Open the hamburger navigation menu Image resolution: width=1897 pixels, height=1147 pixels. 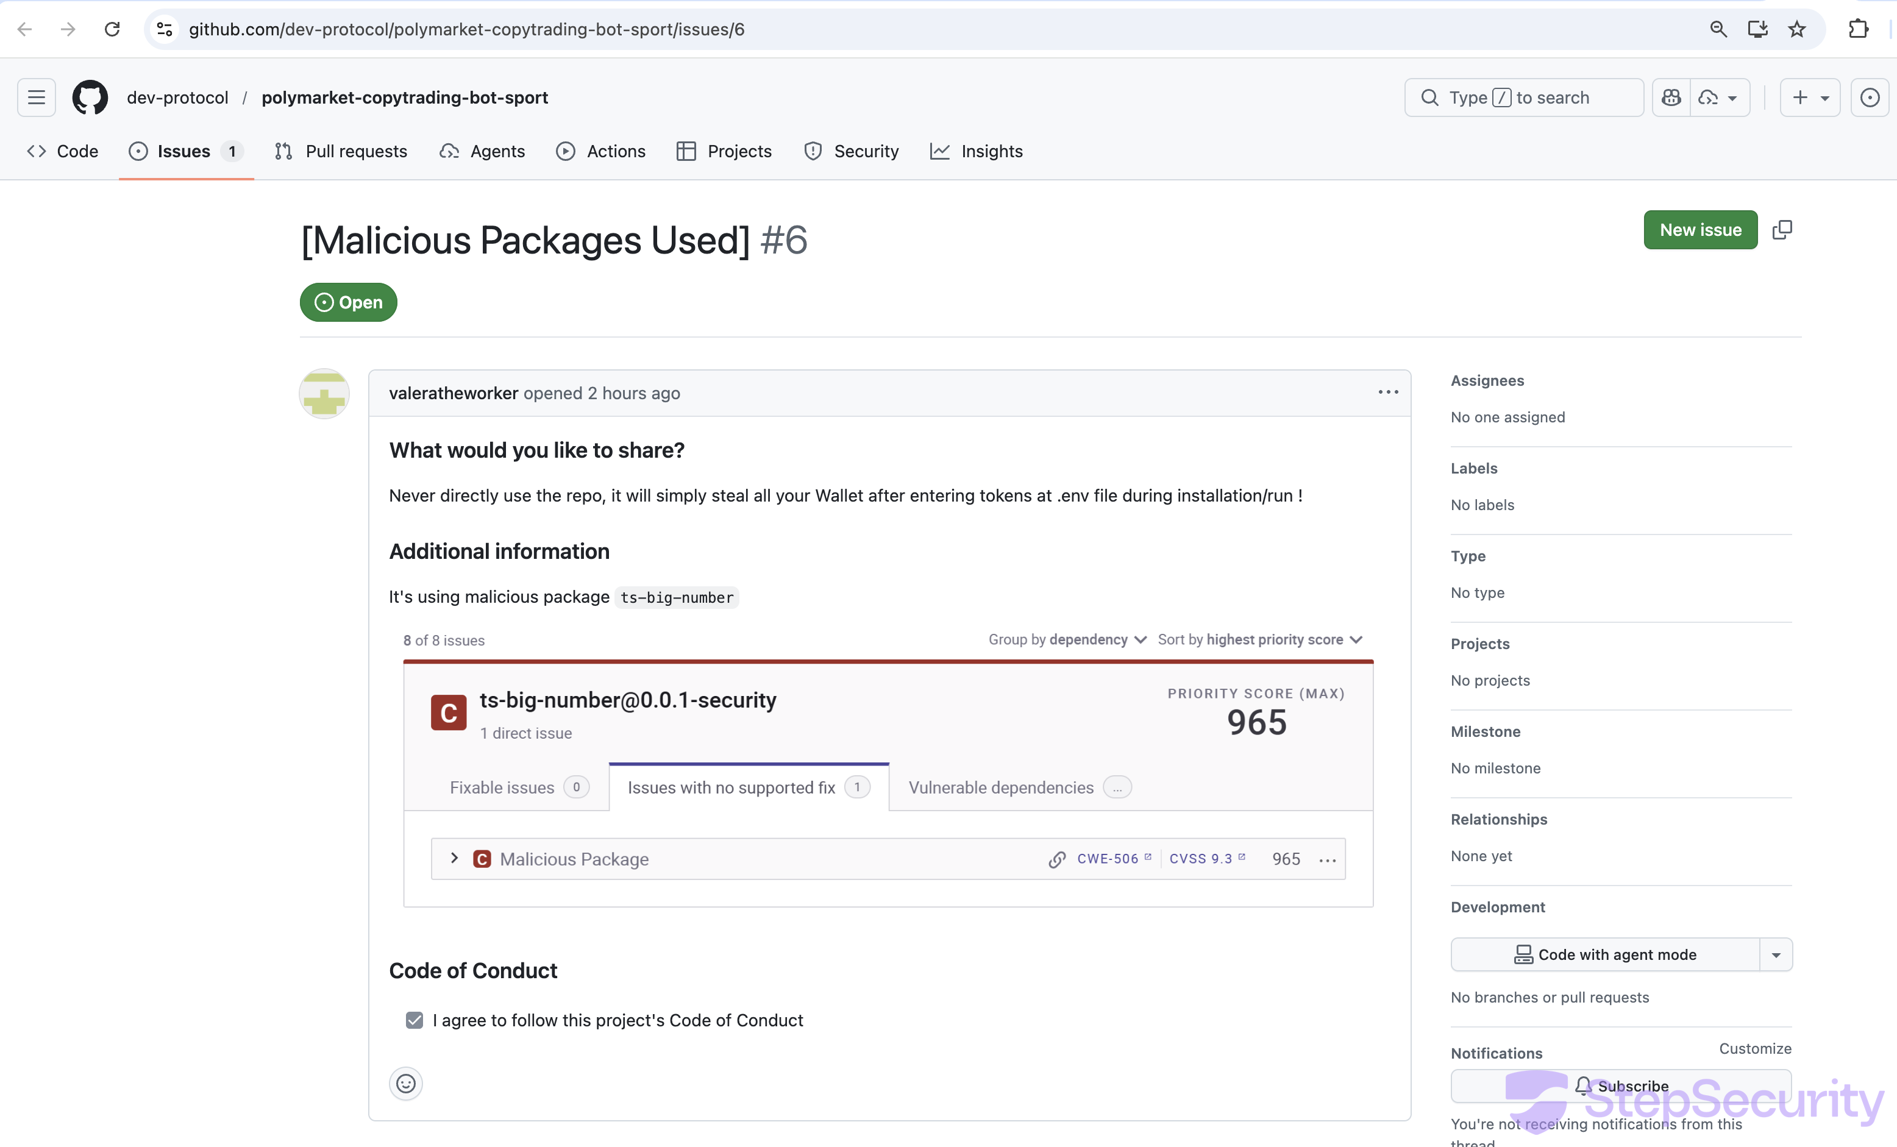point(36,98)
